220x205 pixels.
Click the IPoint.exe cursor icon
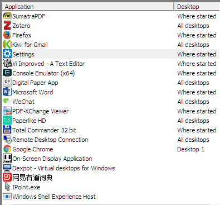(x=7, y=187)
